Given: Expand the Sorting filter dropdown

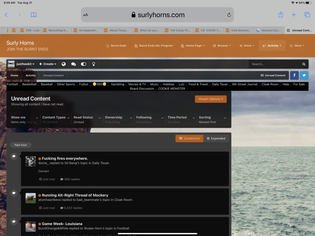Looking at the screenshot, I should pyautogui.click(x=213, y=119).
